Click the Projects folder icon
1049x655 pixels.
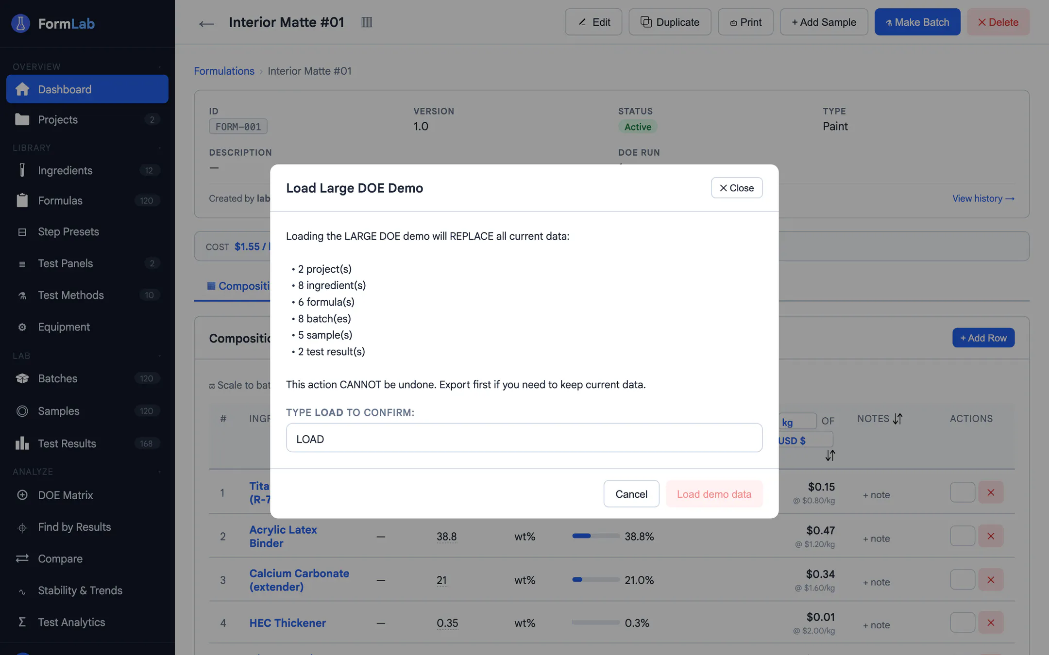pyautogui.click(x=22, y=119)
